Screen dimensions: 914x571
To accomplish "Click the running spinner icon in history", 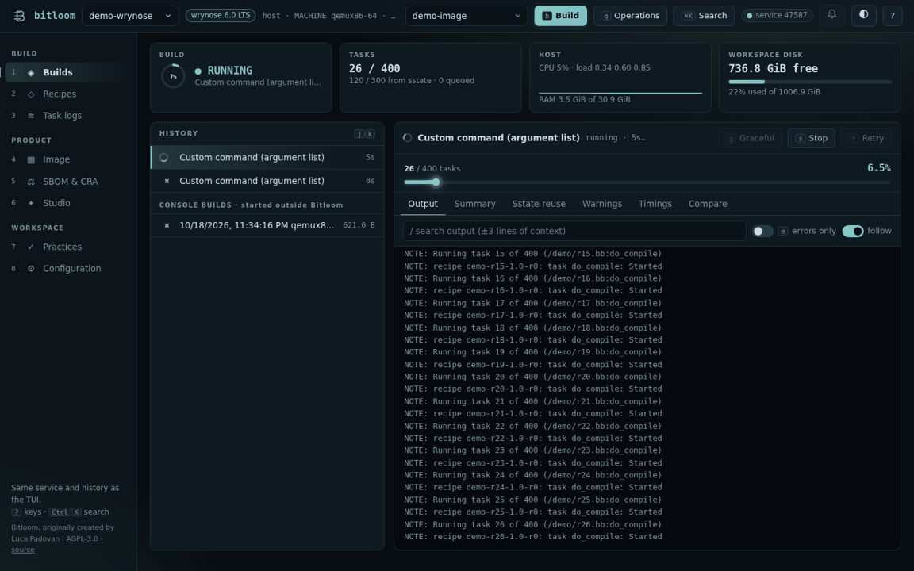I will [x=163, y=157].
